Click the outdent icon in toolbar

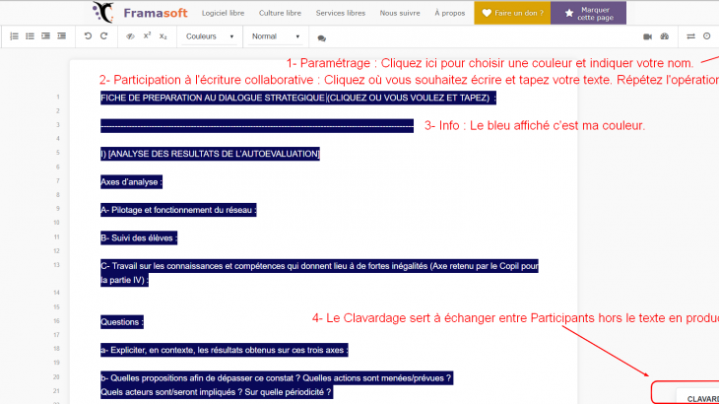[x=61, y=36]
